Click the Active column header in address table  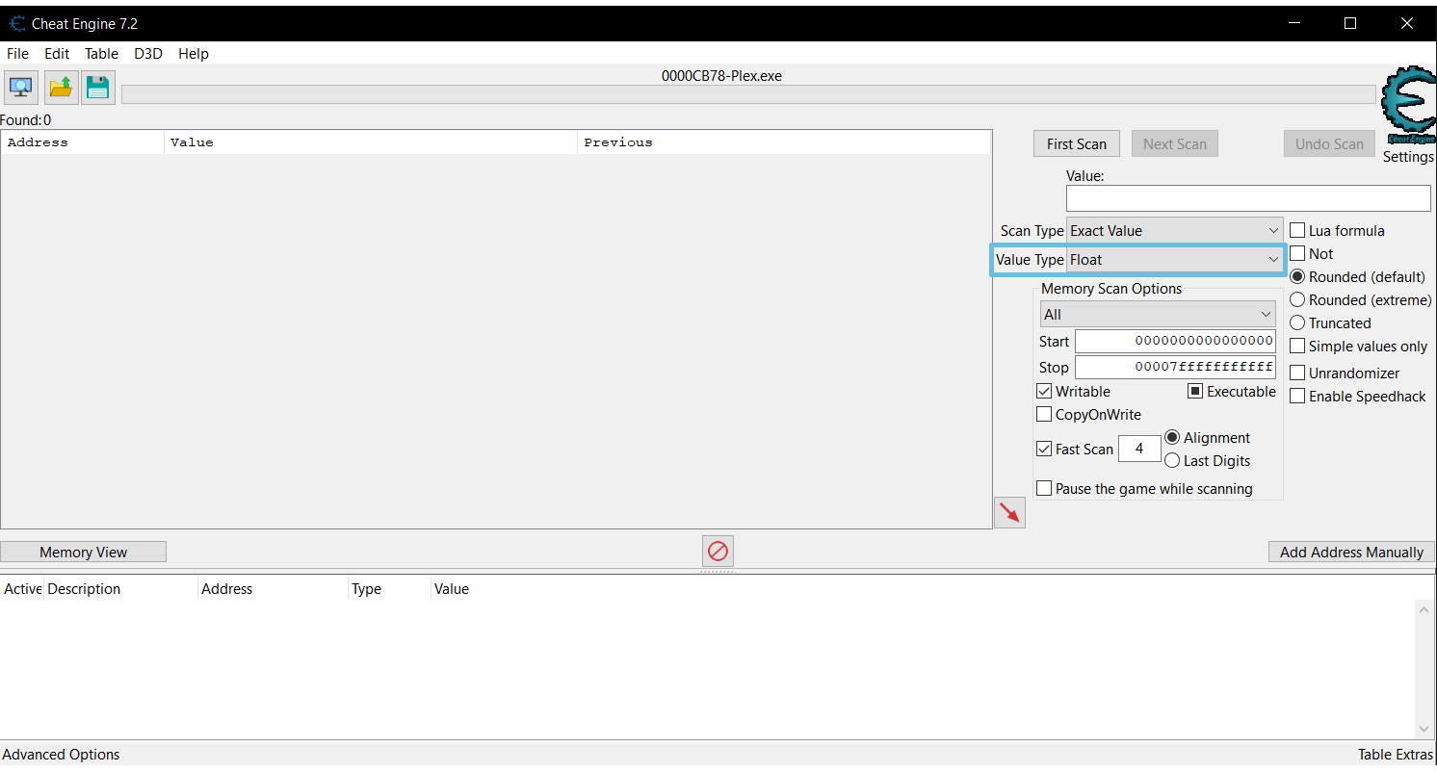click(x=22, y=589)
